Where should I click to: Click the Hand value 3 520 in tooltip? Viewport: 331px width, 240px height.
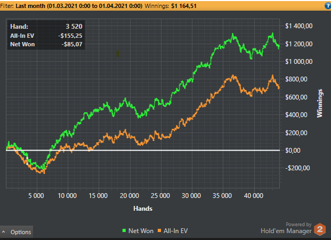point(74,26)
